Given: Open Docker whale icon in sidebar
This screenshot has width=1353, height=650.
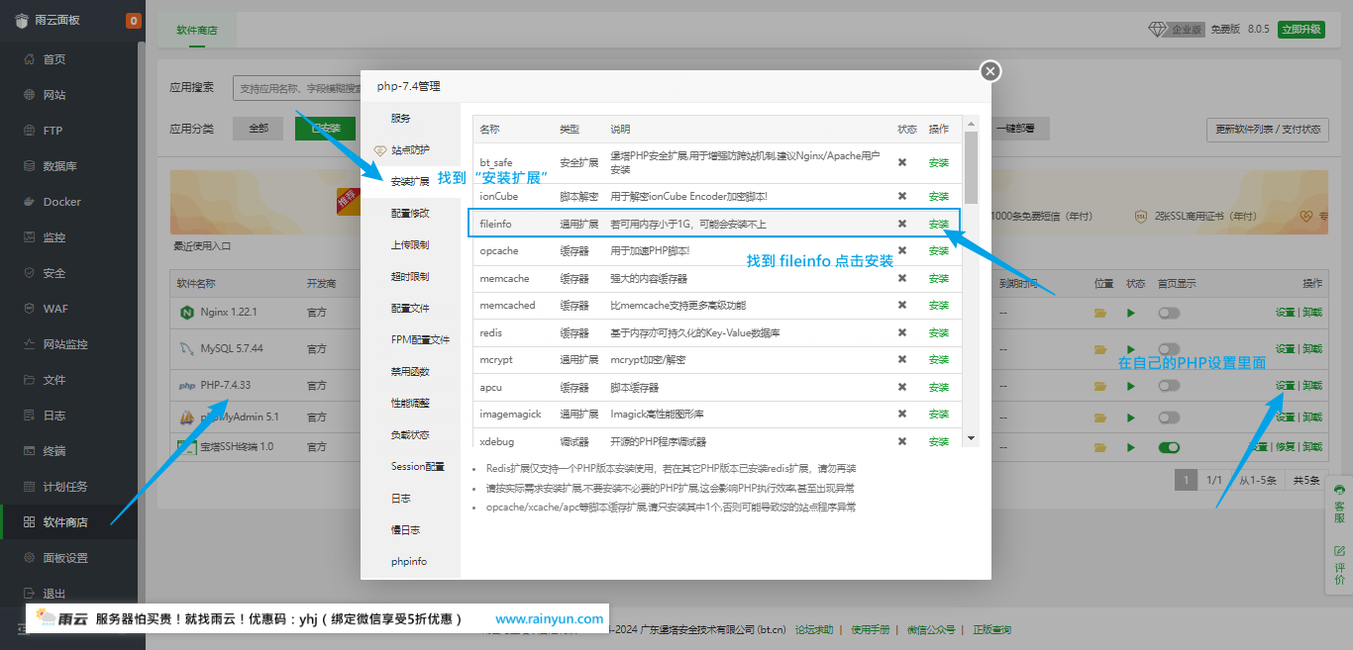Looking at the screenshot, I should (x=30, y=202).
